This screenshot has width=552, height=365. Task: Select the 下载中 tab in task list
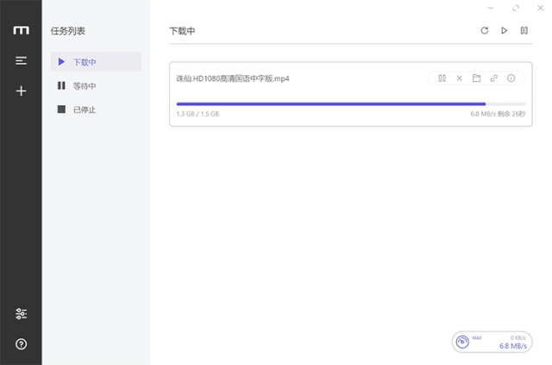point(96,61)
